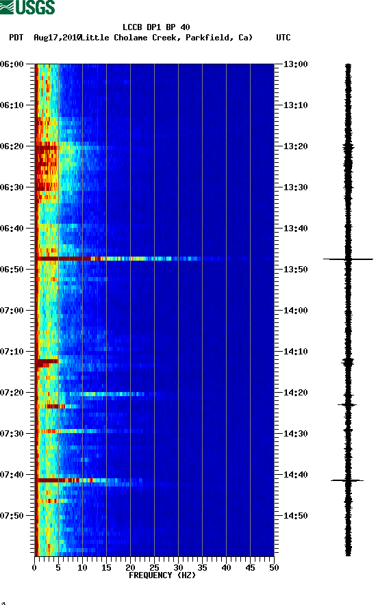The image size is (378, 611).
Task: Click the 20 Hz frequency axis label
Action: point(130,568)
